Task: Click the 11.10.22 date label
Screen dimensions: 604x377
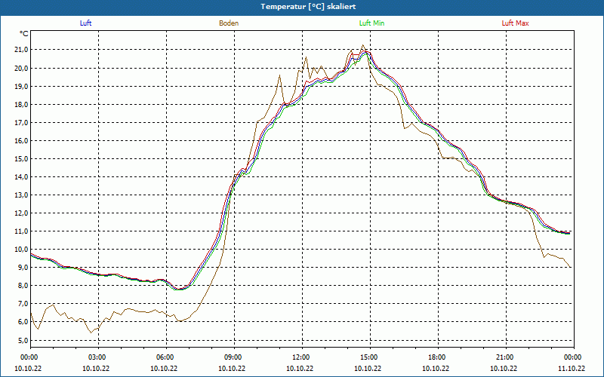Action: 572,368
